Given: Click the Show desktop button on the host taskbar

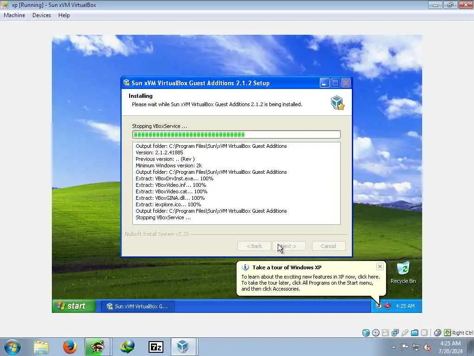Looking at the screenshot, I should pyautogui.click(x=471, y=347).
